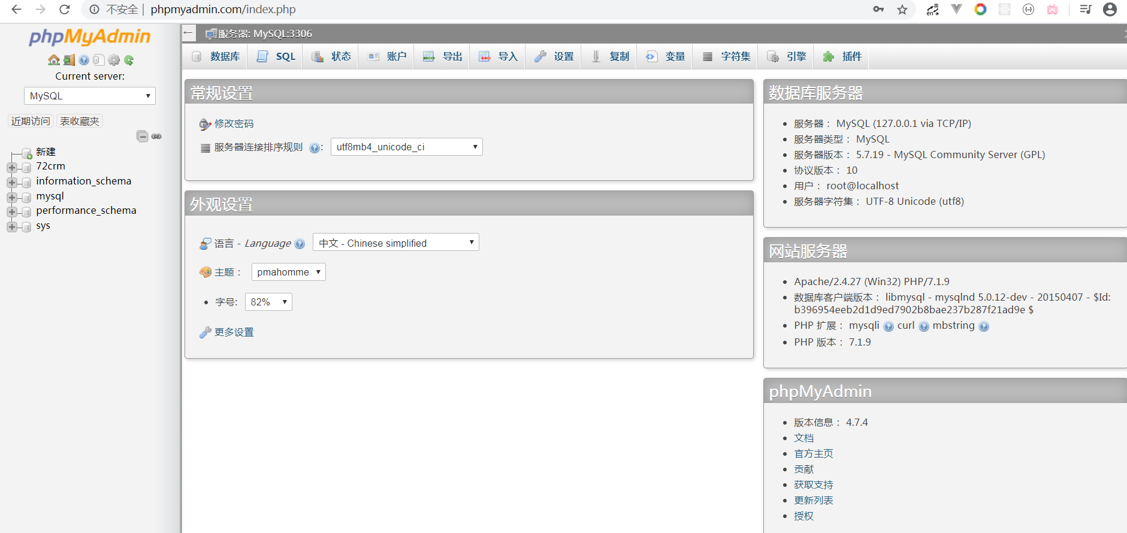Open phpMyAdmin documentation blue question icon in sidebar
1127x533 pixels.
tap(84, 60)
